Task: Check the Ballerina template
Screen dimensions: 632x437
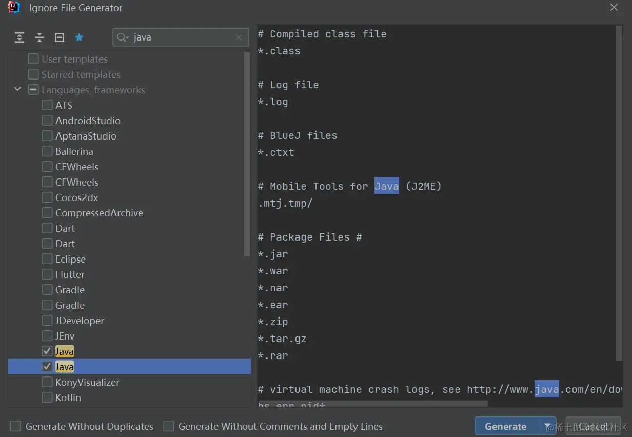Action: pyautogui.click(x=47, y=151)
